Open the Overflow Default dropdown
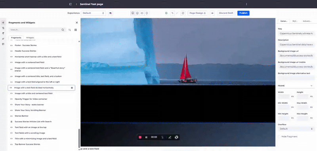 pos(296,129)
